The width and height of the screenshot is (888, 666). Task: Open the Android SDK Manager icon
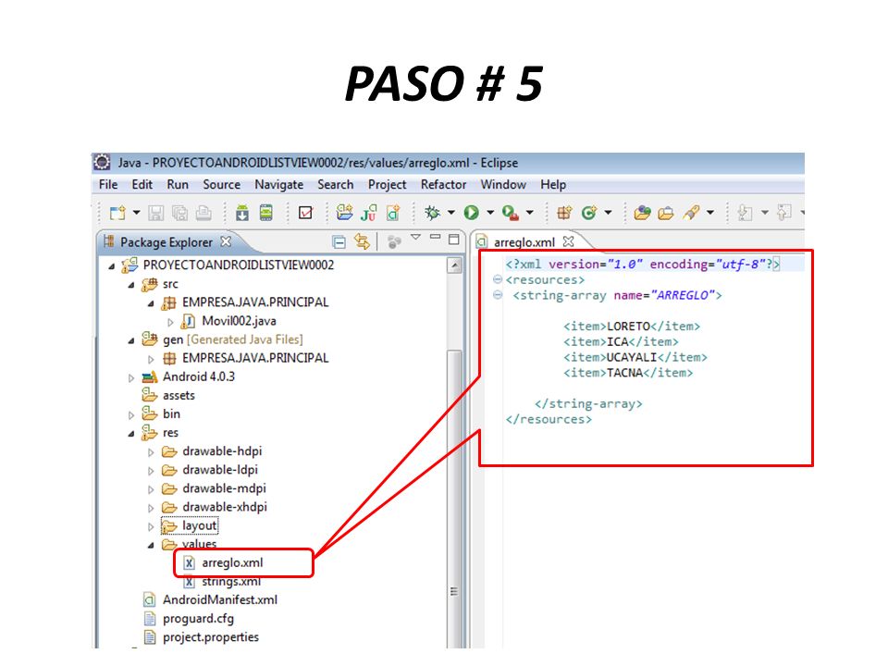241,213
